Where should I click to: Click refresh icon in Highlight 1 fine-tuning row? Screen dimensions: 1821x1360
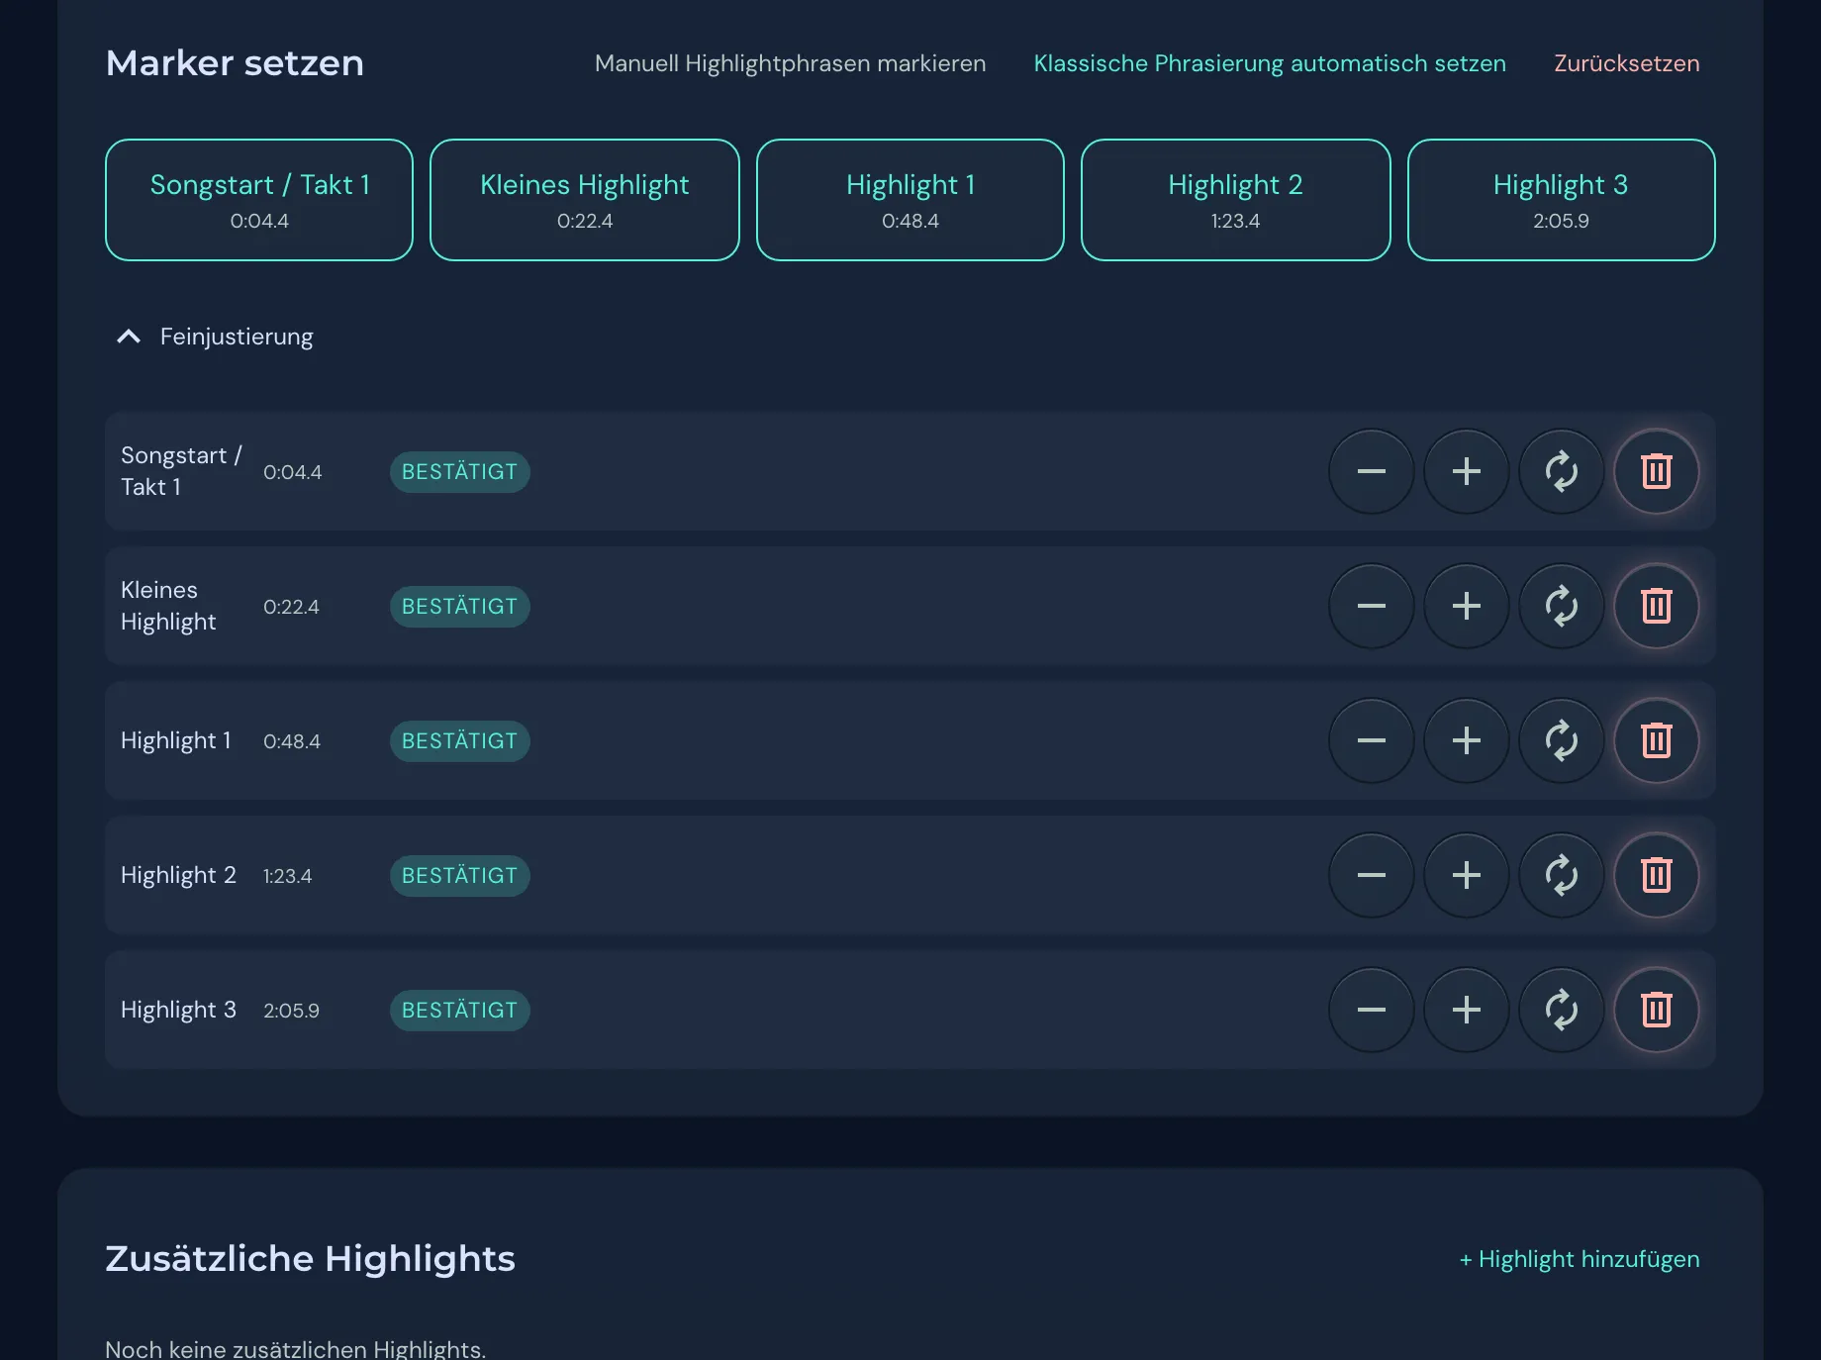1561,740
